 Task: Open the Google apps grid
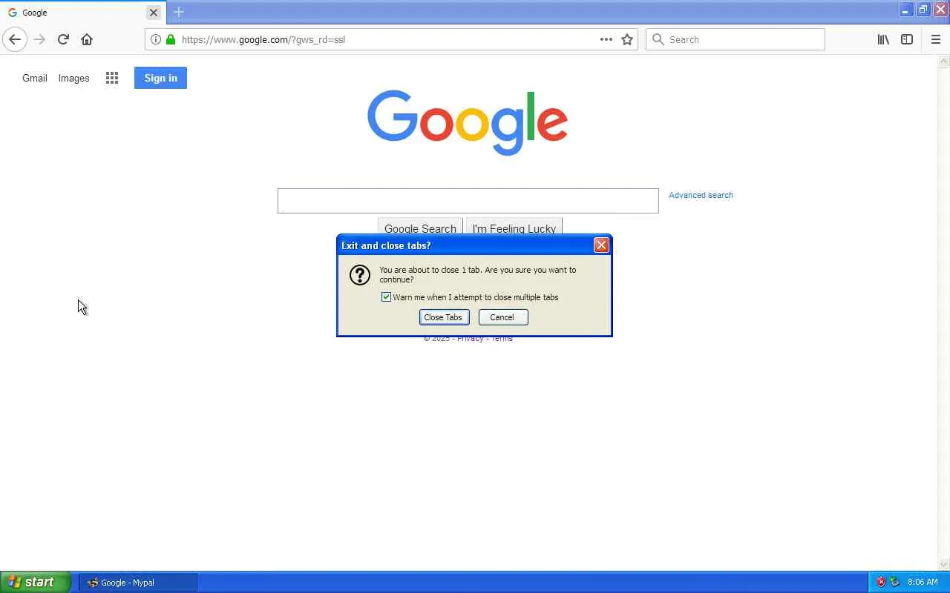pos(112,78)
